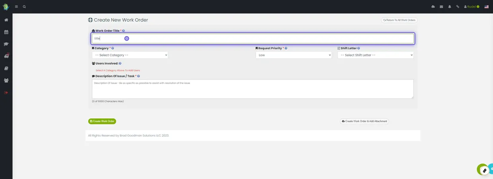Click the link chain icon in top bar
The image size is (493, 179).
(458, 7)
